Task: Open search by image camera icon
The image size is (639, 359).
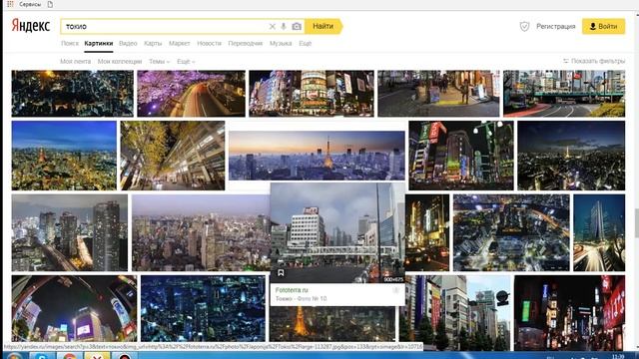Action: coord(297,27)
